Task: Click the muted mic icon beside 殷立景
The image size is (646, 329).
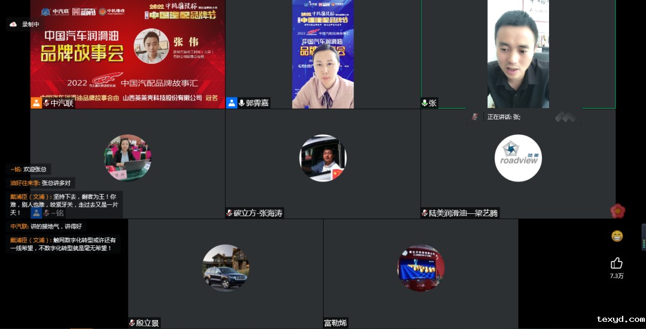Action: click(x=132, y=323)
